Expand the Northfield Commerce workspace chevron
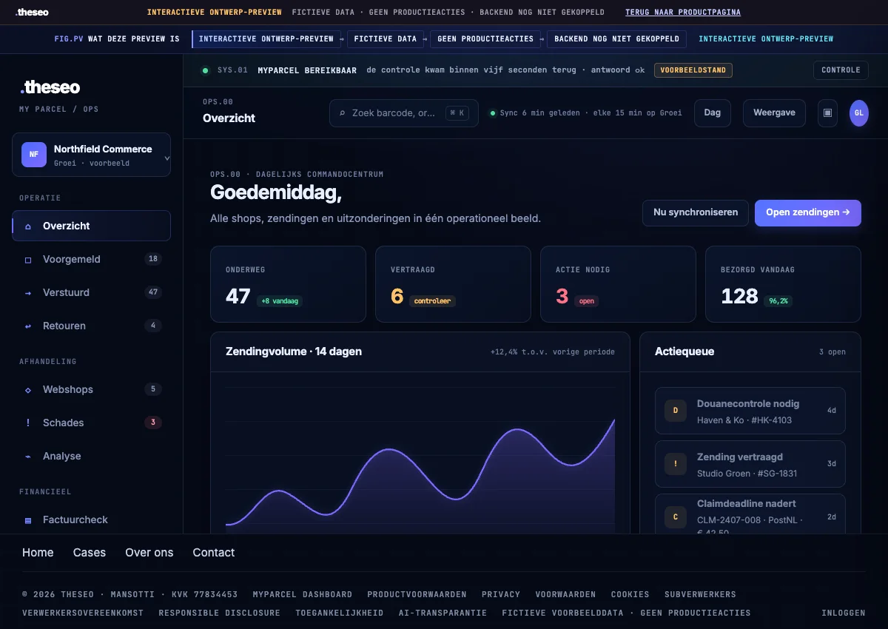The width and height of the screenshot is (888, 629). point(166,158)
